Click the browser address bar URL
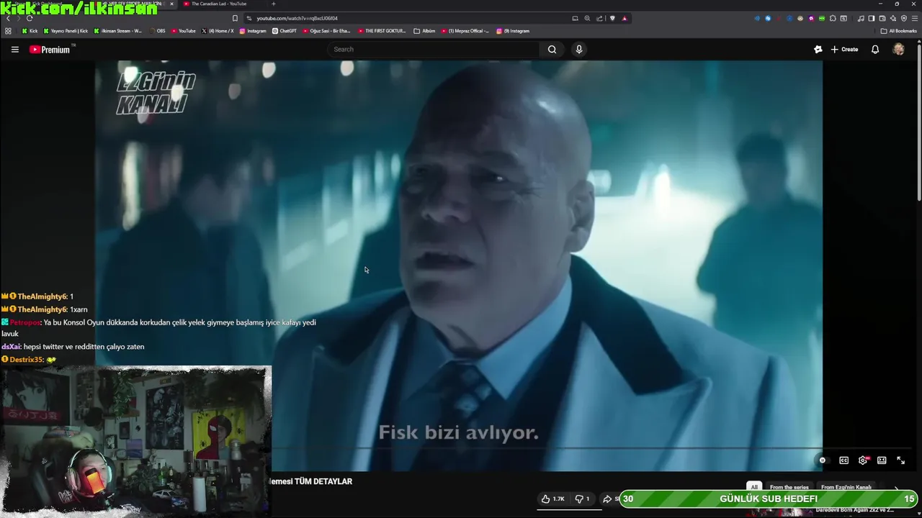This screenshot has height=518, width=922. coord(297,18)
